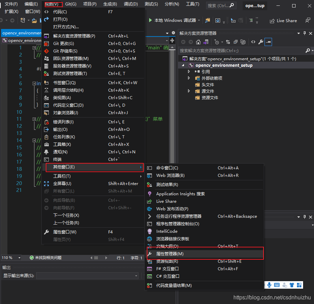Click the new project toolbar icon

pyautogui.click(x=23, y=20)
